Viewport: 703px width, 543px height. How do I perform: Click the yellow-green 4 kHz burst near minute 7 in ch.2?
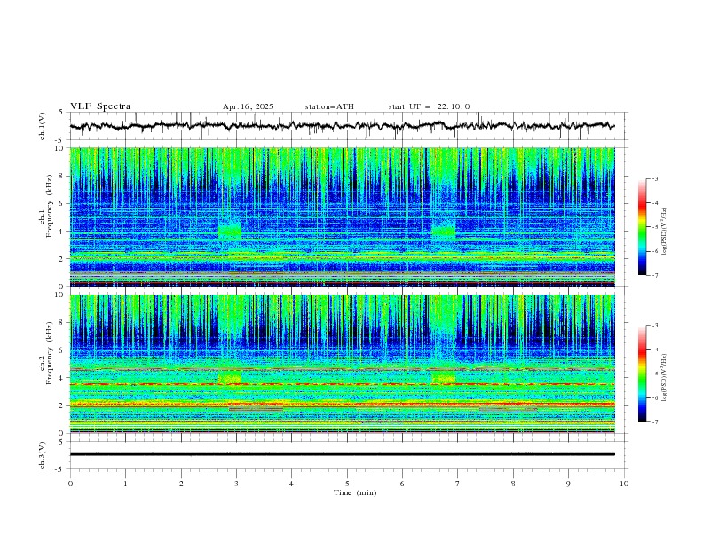point(444,377)
